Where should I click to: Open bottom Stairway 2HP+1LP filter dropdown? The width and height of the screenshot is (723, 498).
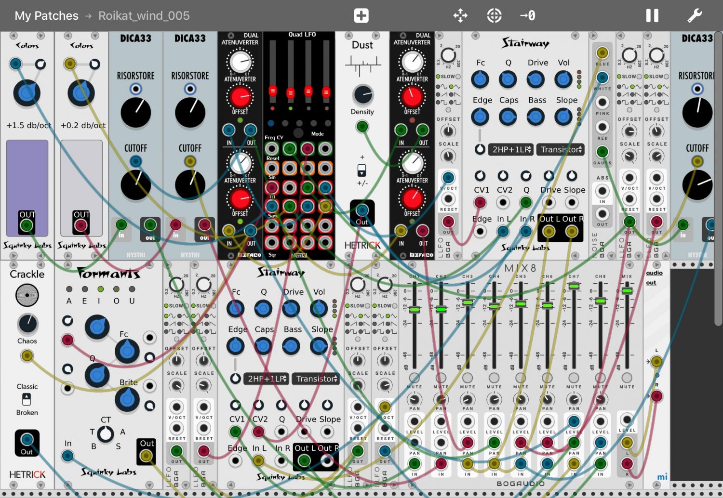point(267,379)
